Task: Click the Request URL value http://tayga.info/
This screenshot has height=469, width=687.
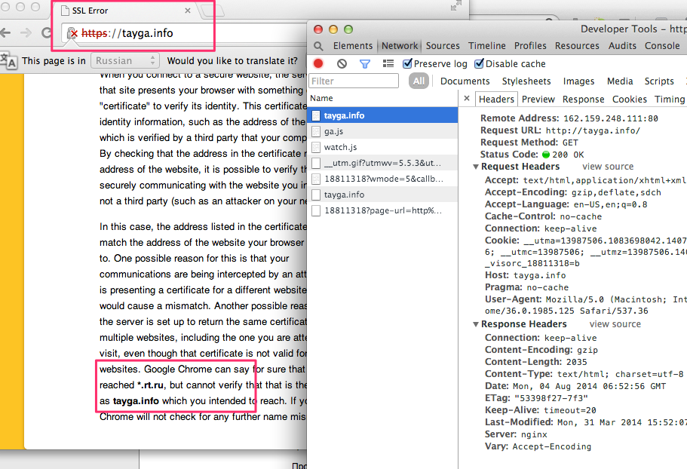Action: pos(593,130)
